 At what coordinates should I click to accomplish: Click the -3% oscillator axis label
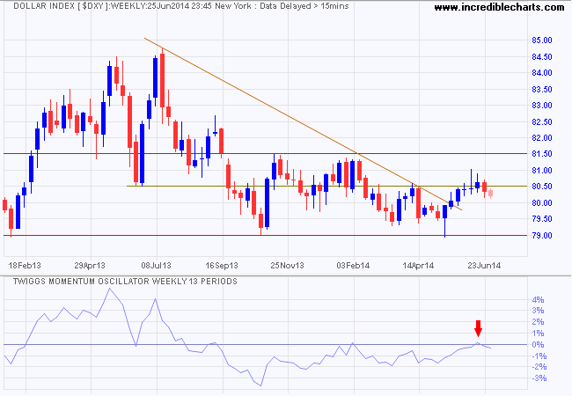pos(539,378)
